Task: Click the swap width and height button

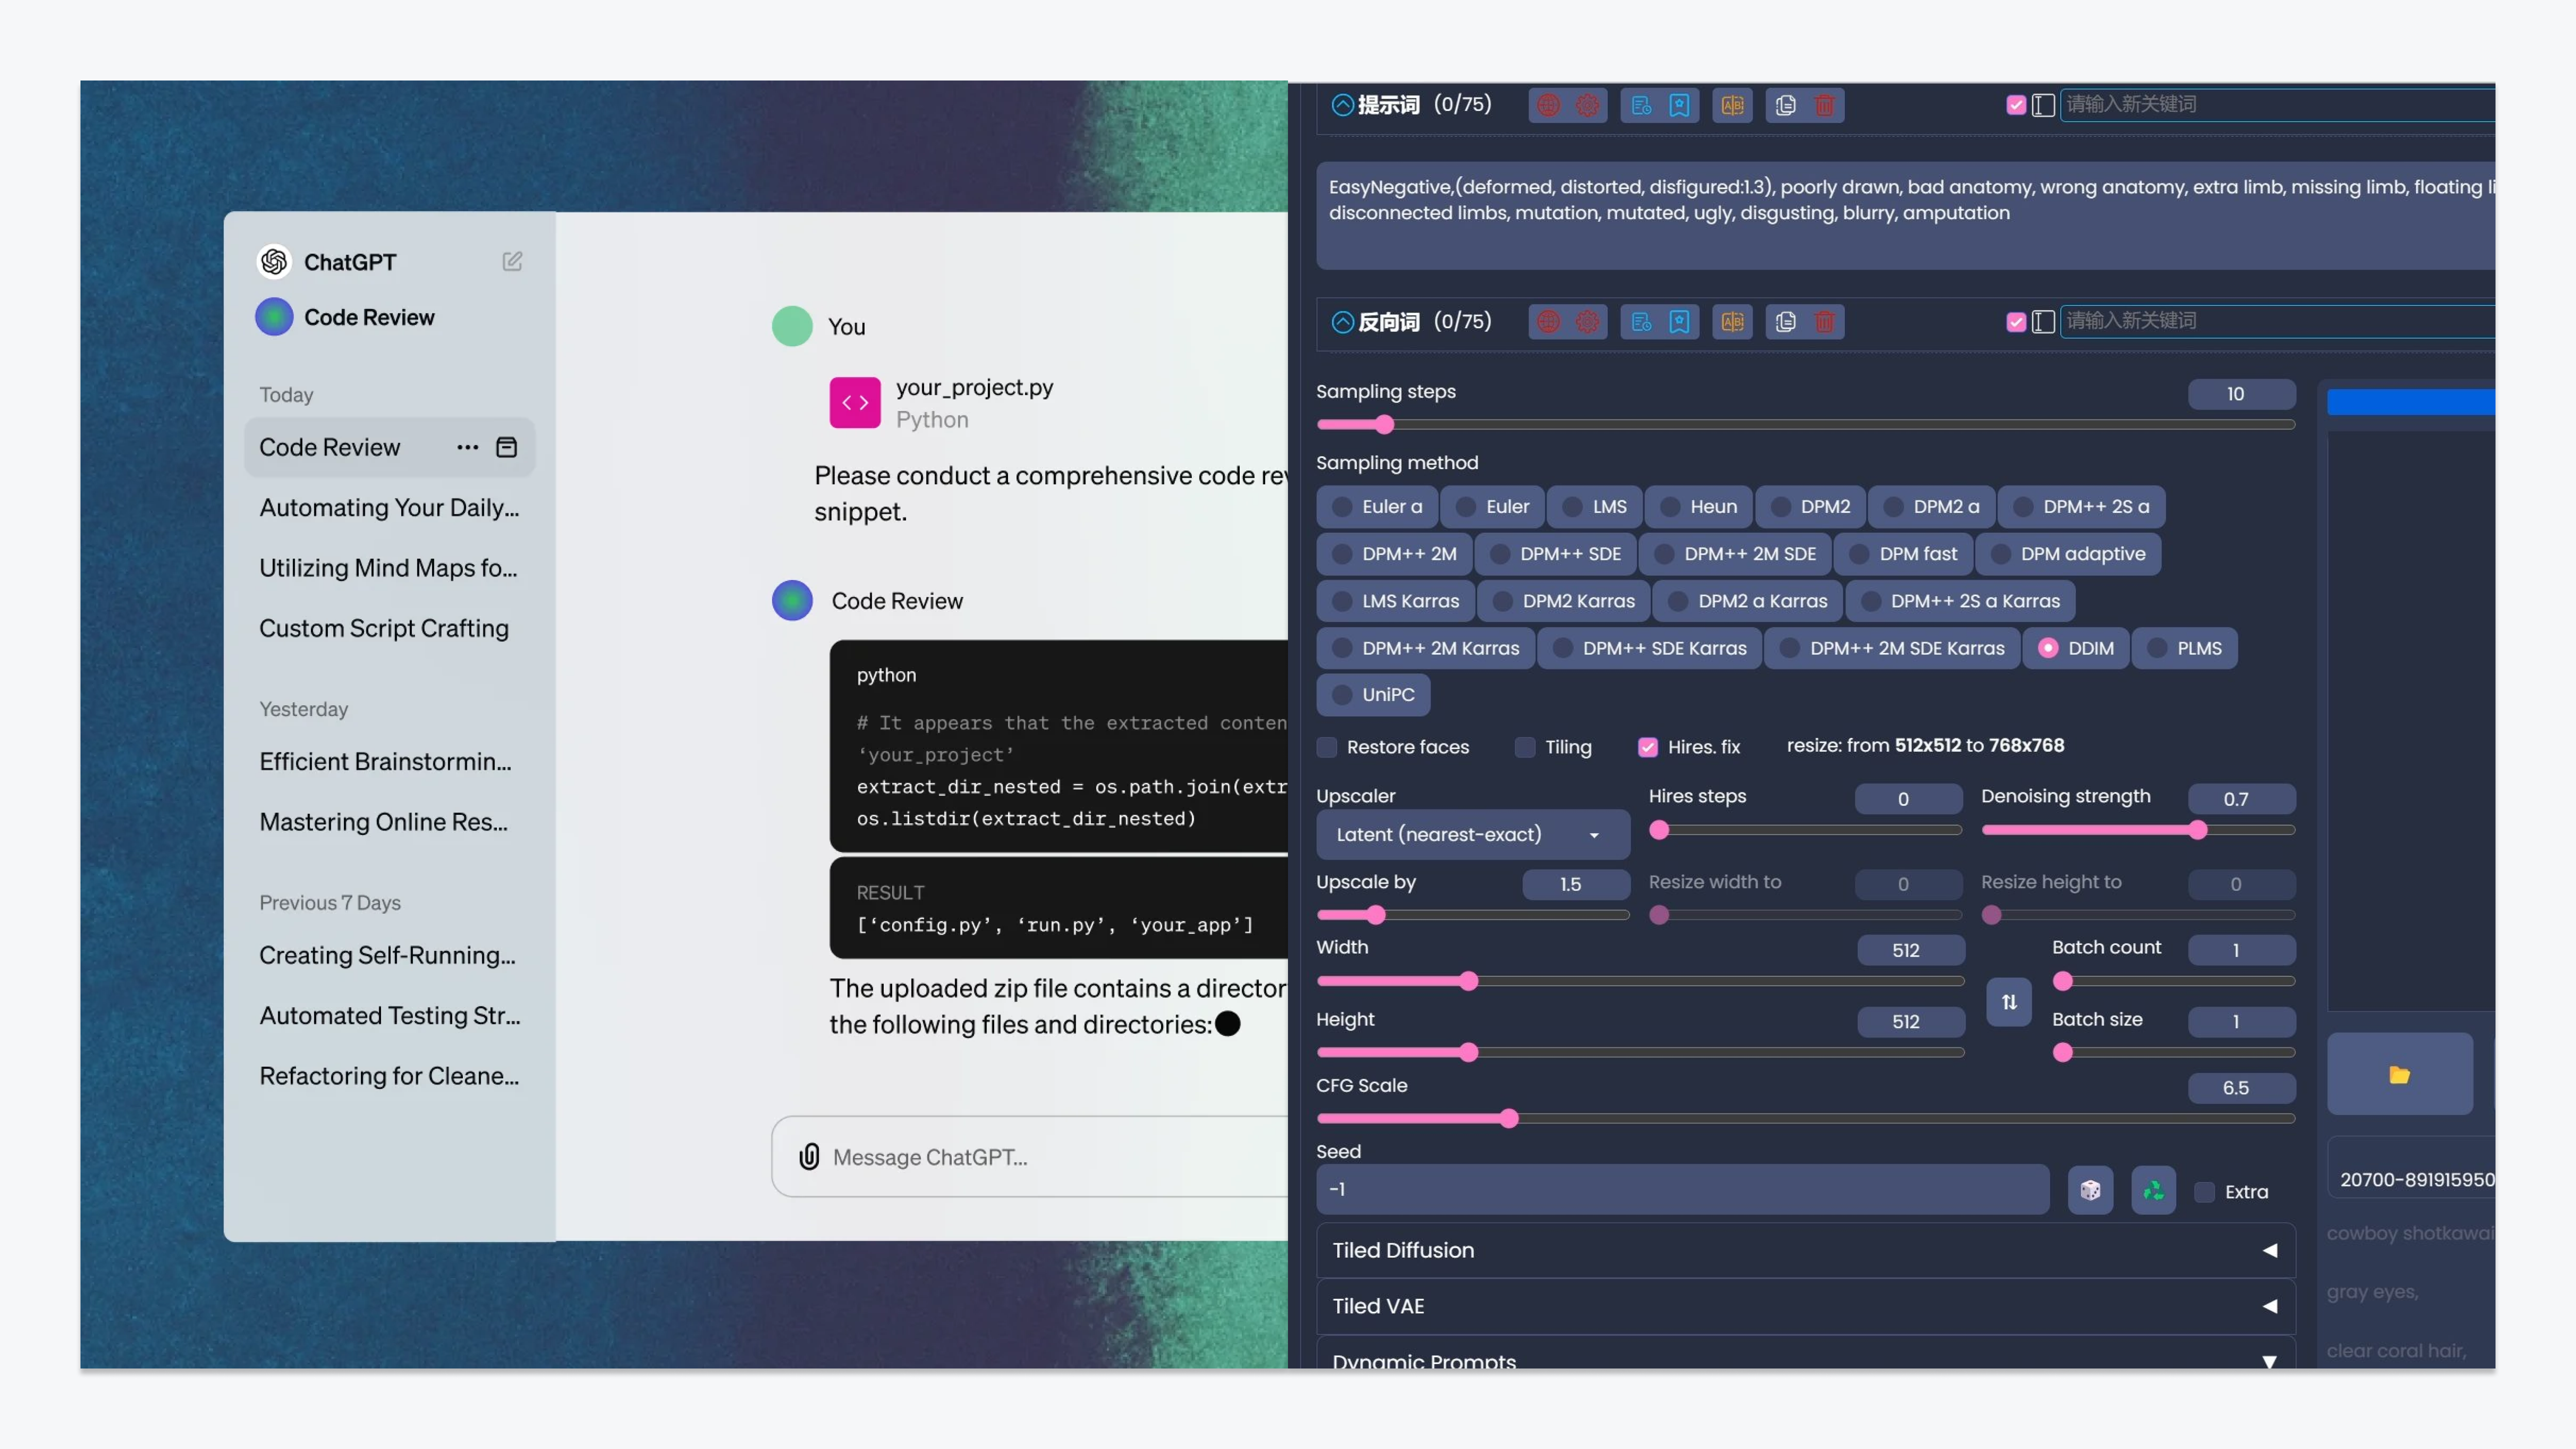Action: (2009, 1002)
